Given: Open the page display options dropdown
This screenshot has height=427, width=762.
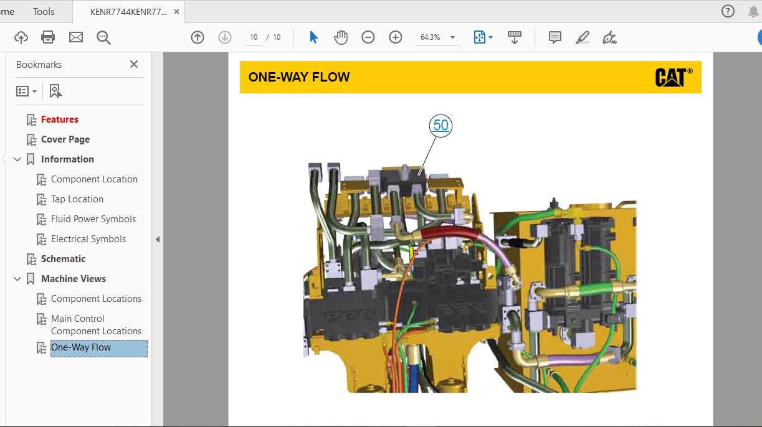Looking at the screenshot, I should click(490, 37).
